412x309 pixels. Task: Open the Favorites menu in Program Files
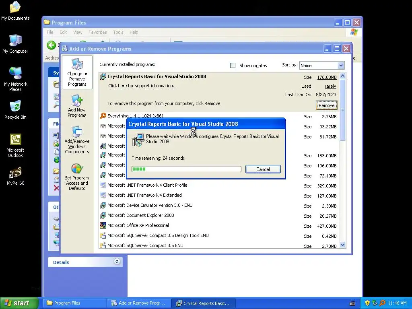(97, 32)
